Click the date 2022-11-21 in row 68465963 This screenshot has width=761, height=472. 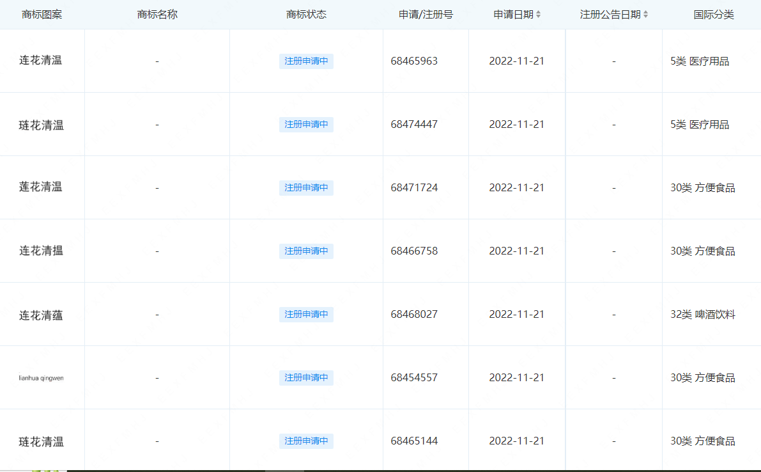[516, 61]
